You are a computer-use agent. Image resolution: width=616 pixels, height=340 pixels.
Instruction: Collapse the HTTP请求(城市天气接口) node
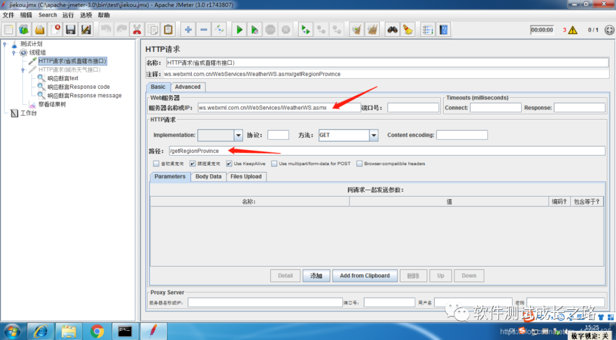(23, 70)
